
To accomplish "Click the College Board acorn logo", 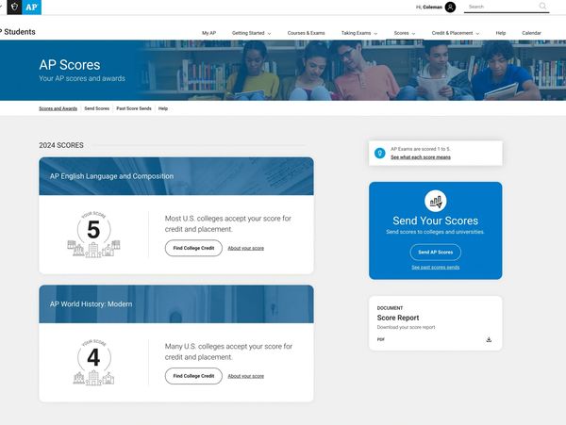I will pyautogui.click(x=14, y=7).
